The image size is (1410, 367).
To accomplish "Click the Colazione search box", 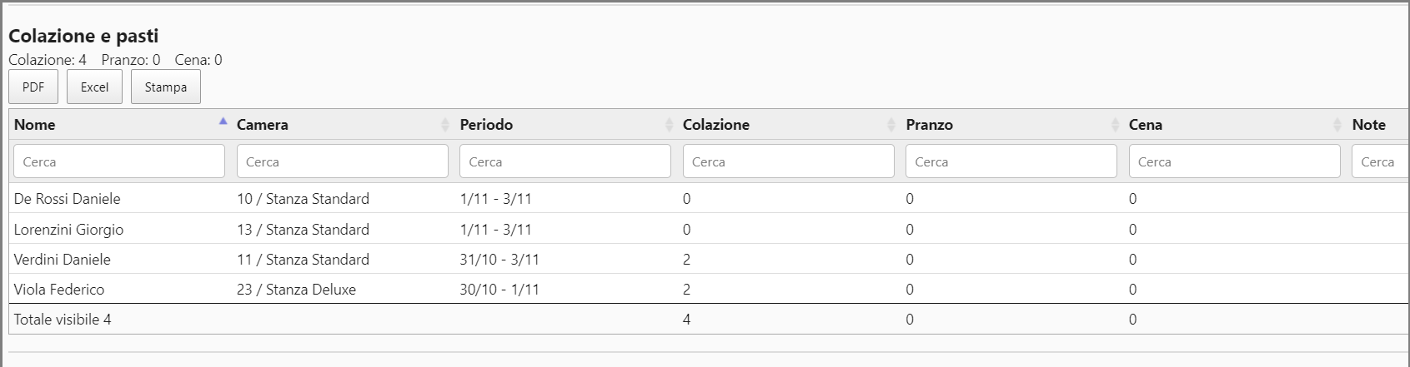I will 788,161.
